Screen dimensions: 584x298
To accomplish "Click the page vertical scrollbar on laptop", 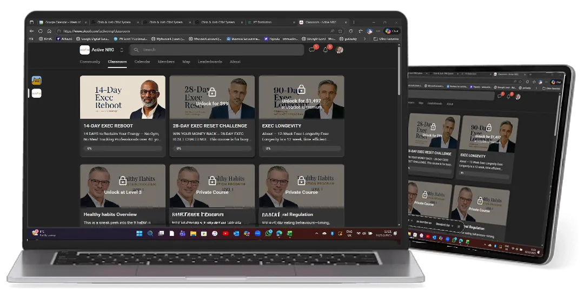I will pos(399,71).
